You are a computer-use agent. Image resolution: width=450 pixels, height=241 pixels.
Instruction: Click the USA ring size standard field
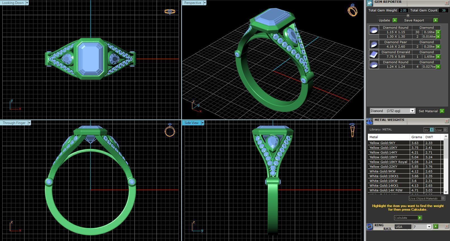pyautogui.click(x=403, y=227)
